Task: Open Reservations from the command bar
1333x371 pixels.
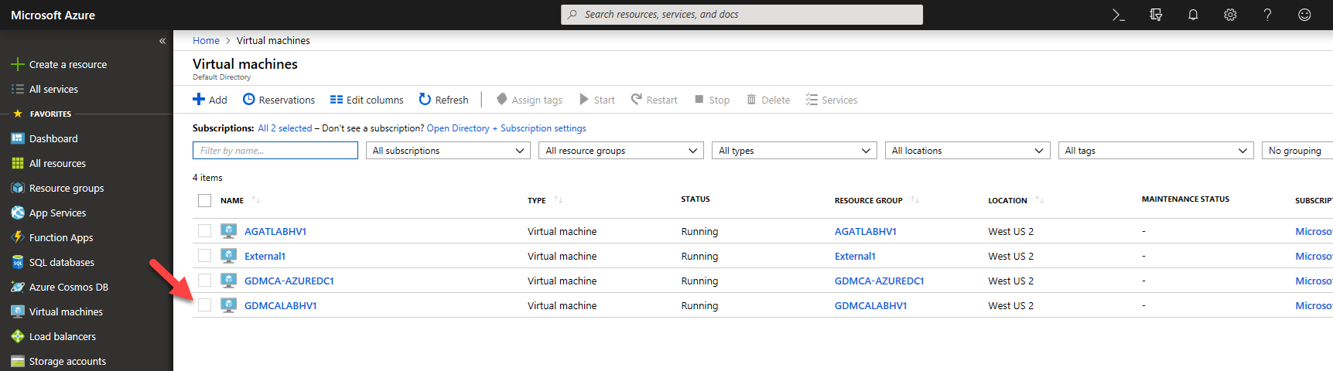Action: (279, 100)
